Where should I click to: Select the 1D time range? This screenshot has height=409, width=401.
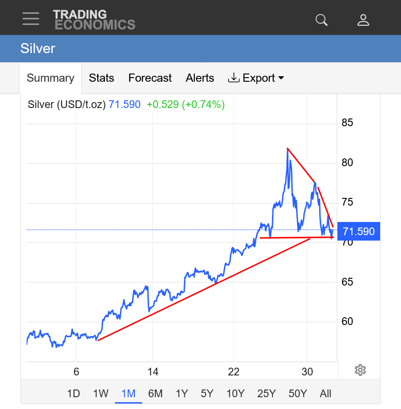pyautogui.click(x=74, y=394)
